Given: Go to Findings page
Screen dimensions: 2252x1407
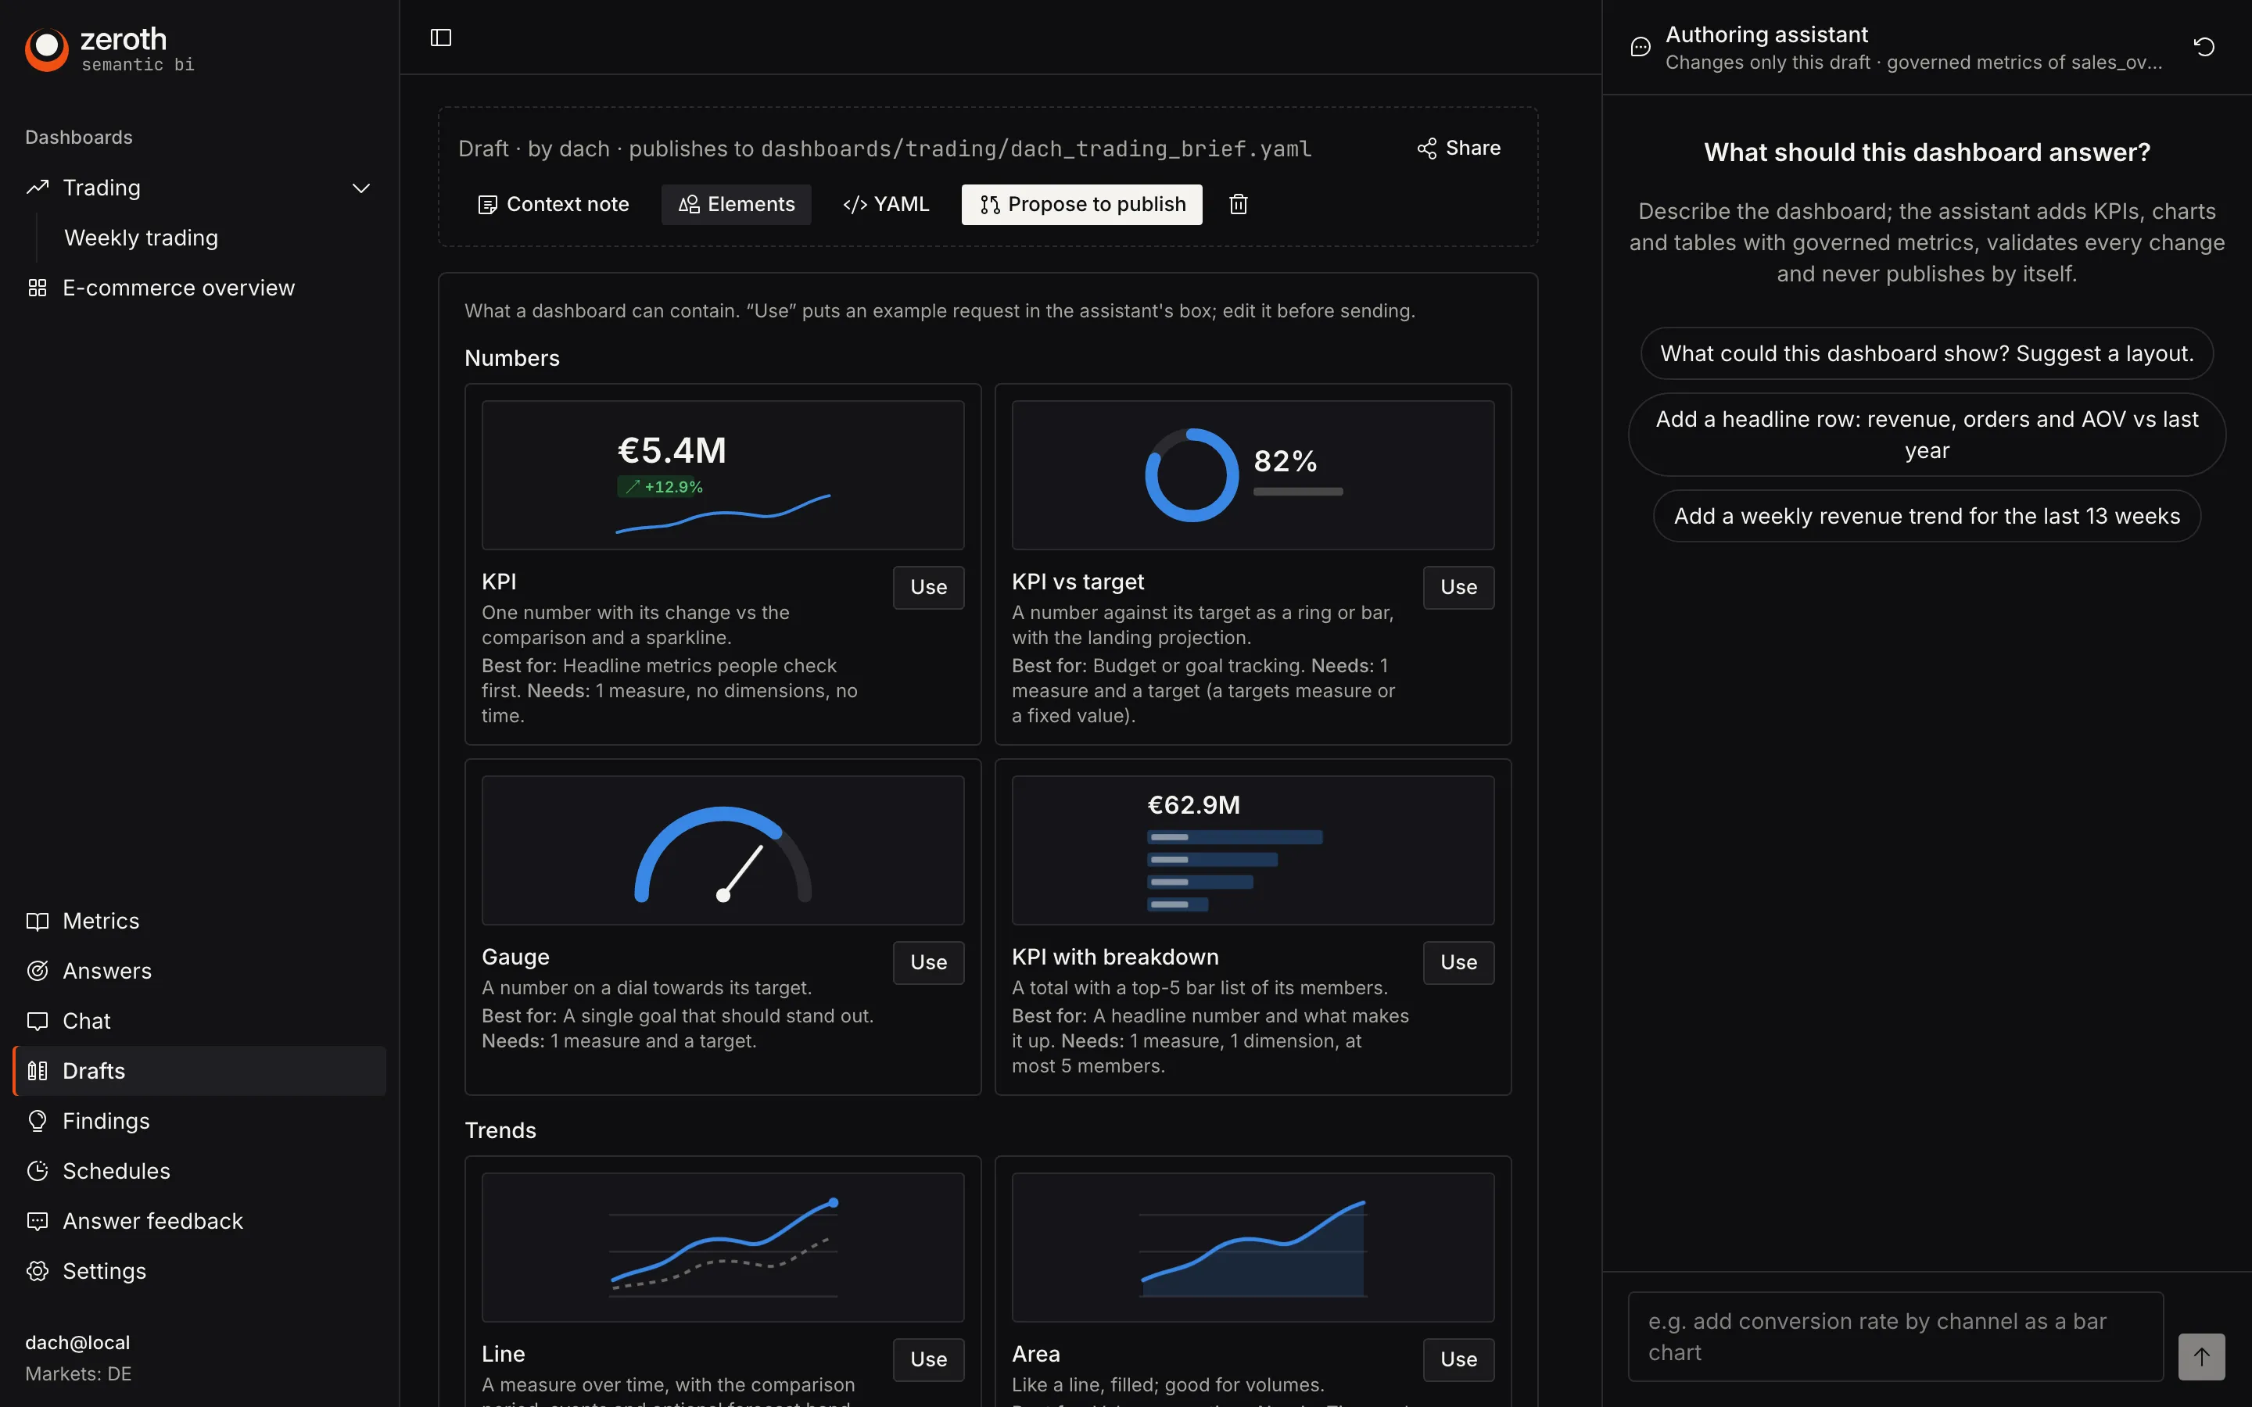Looking at the screenshot, I should [106, 1120].
